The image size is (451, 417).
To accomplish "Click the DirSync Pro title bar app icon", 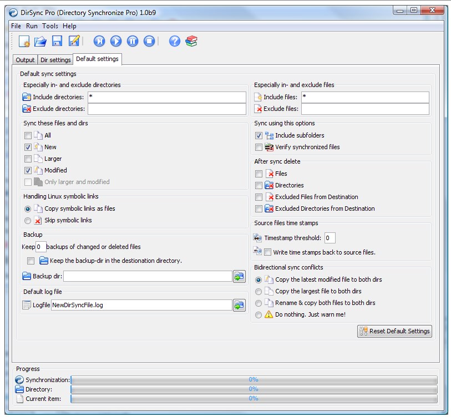I will pos(13,13).
